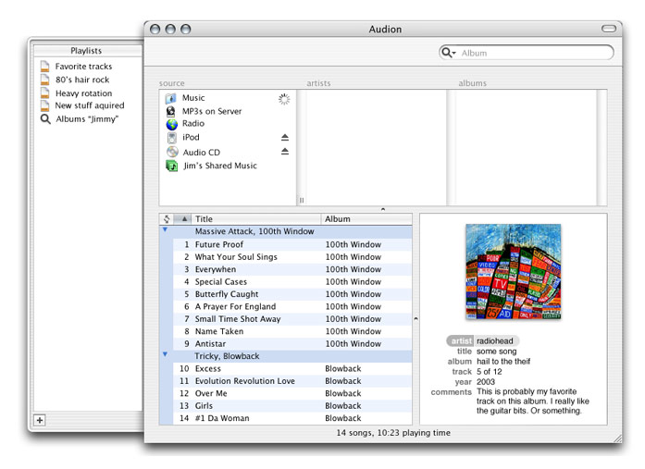The height and width of the screenshot is (469, 645).
Task: Click the album cover artwork thumbnail
Action: (513, 271)
